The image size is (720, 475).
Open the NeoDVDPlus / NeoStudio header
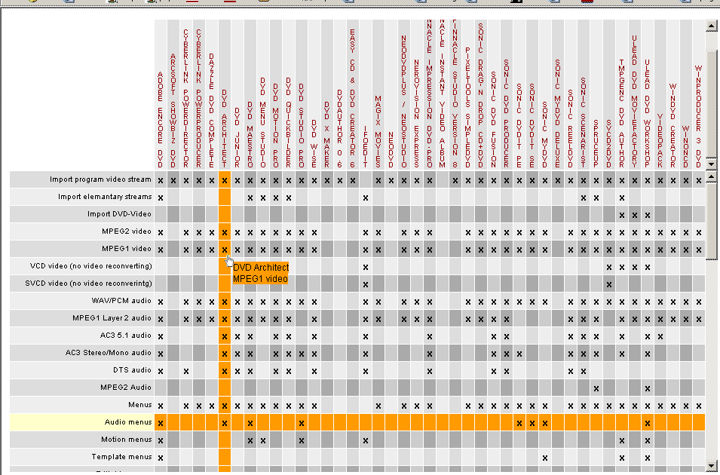404,102
